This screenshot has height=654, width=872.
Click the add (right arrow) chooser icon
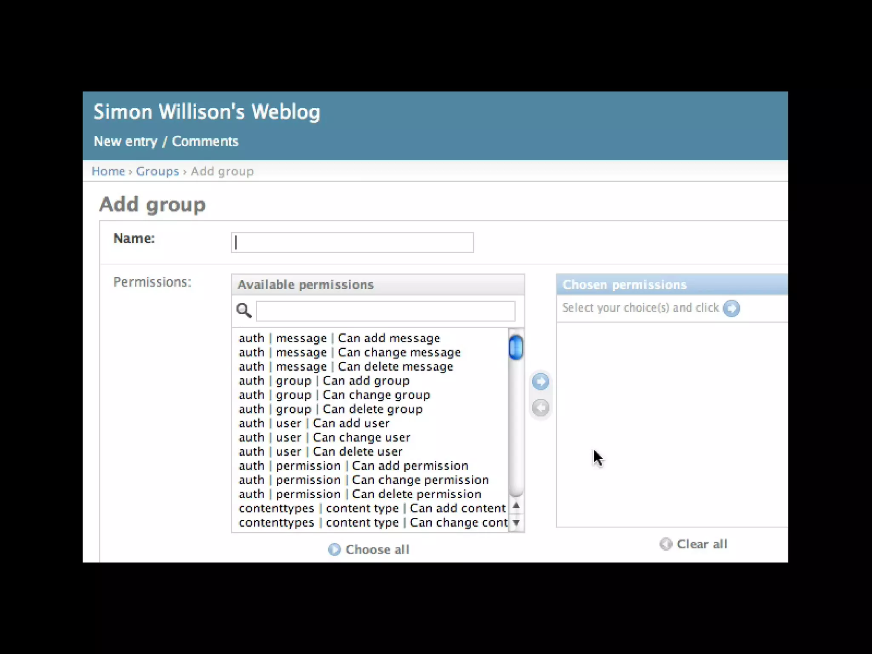click(540, 381)
